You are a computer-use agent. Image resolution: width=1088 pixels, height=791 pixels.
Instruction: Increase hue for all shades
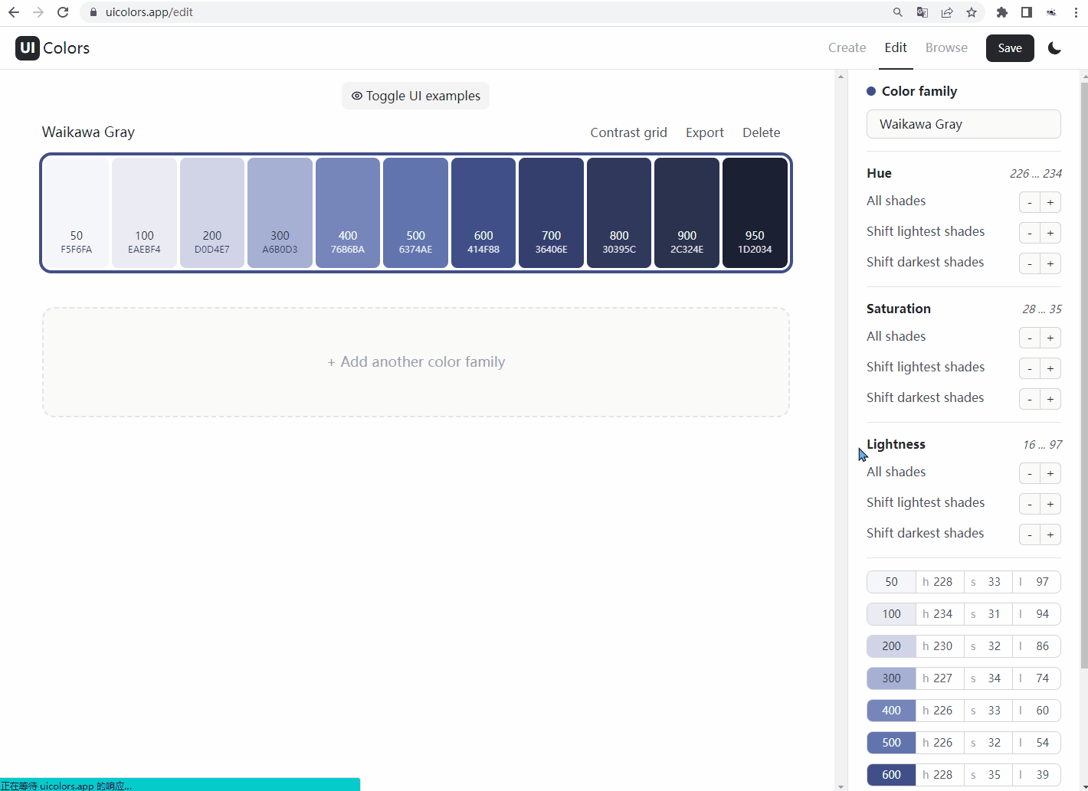[x=1050, y=202]
